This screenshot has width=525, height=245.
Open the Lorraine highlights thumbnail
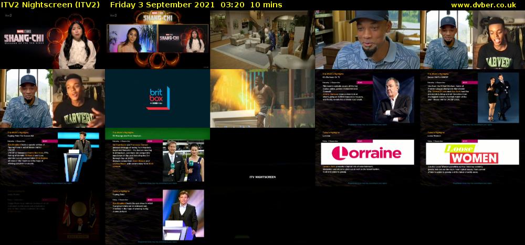[367, 157]
